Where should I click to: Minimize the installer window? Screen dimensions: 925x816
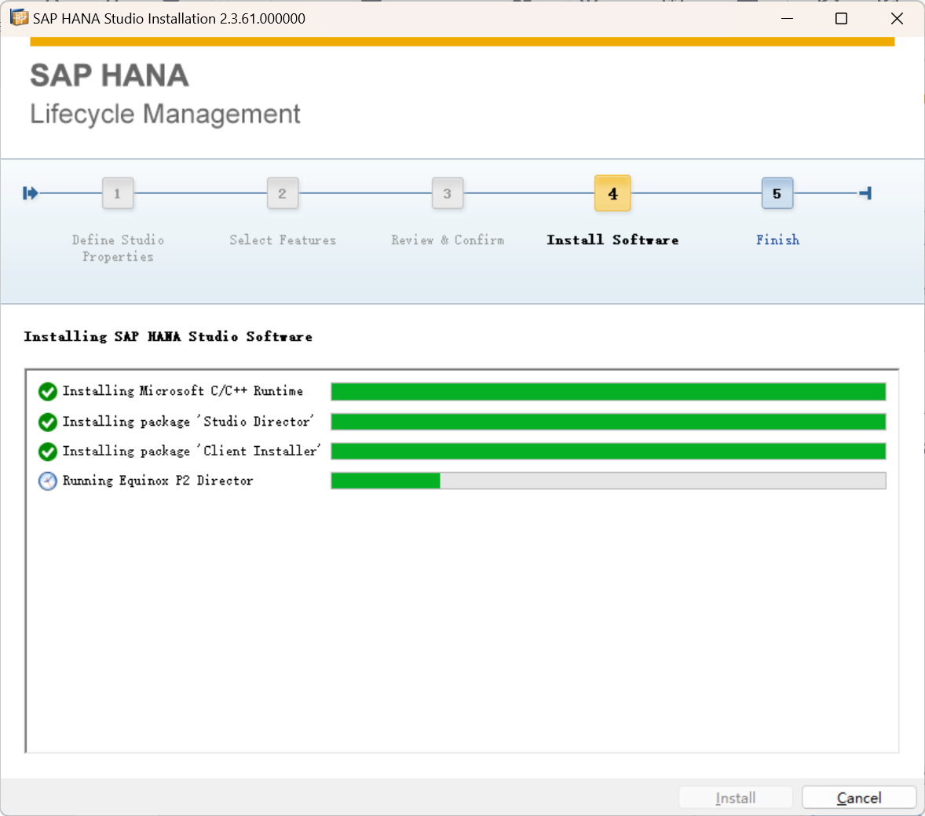pyautogui.click(x=787, y=18)
